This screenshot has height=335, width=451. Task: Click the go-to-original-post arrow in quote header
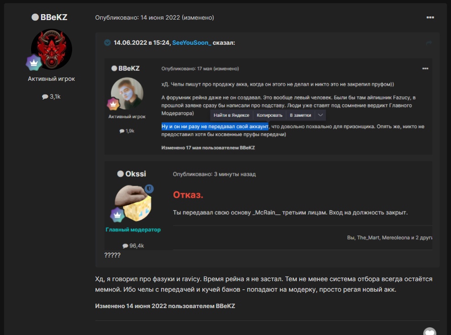pyautogui.click(x=429, y=42)
